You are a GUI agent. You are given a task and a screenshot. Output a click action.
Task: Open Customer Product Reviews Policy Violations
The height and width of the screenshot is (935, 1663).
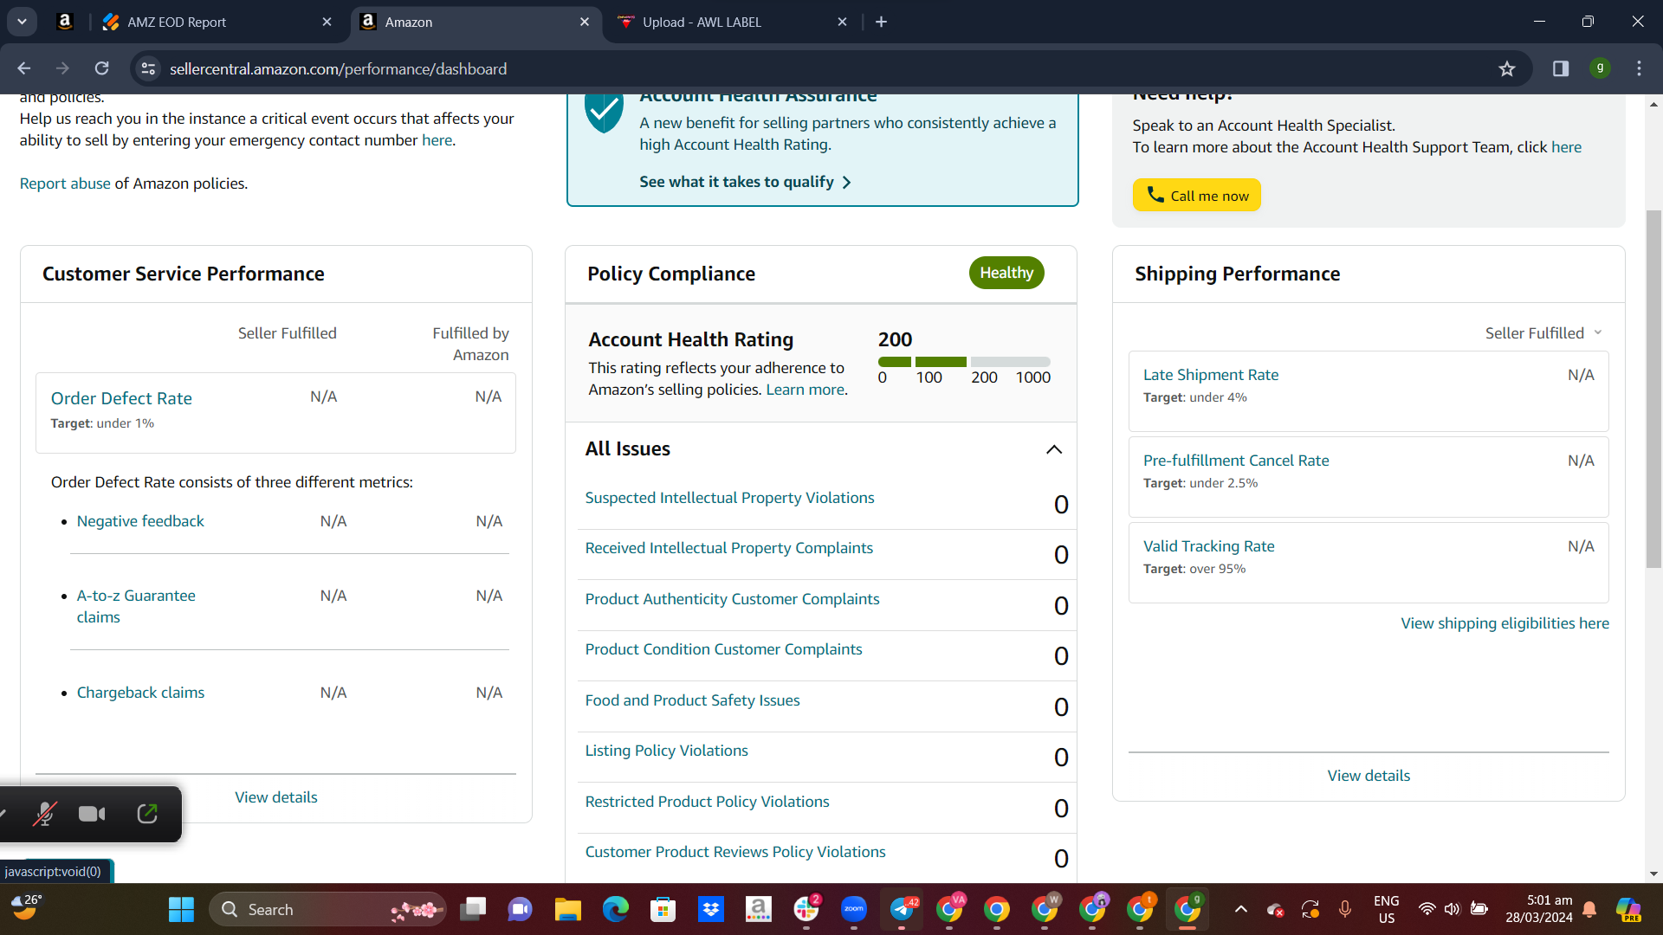click(735, 852)
